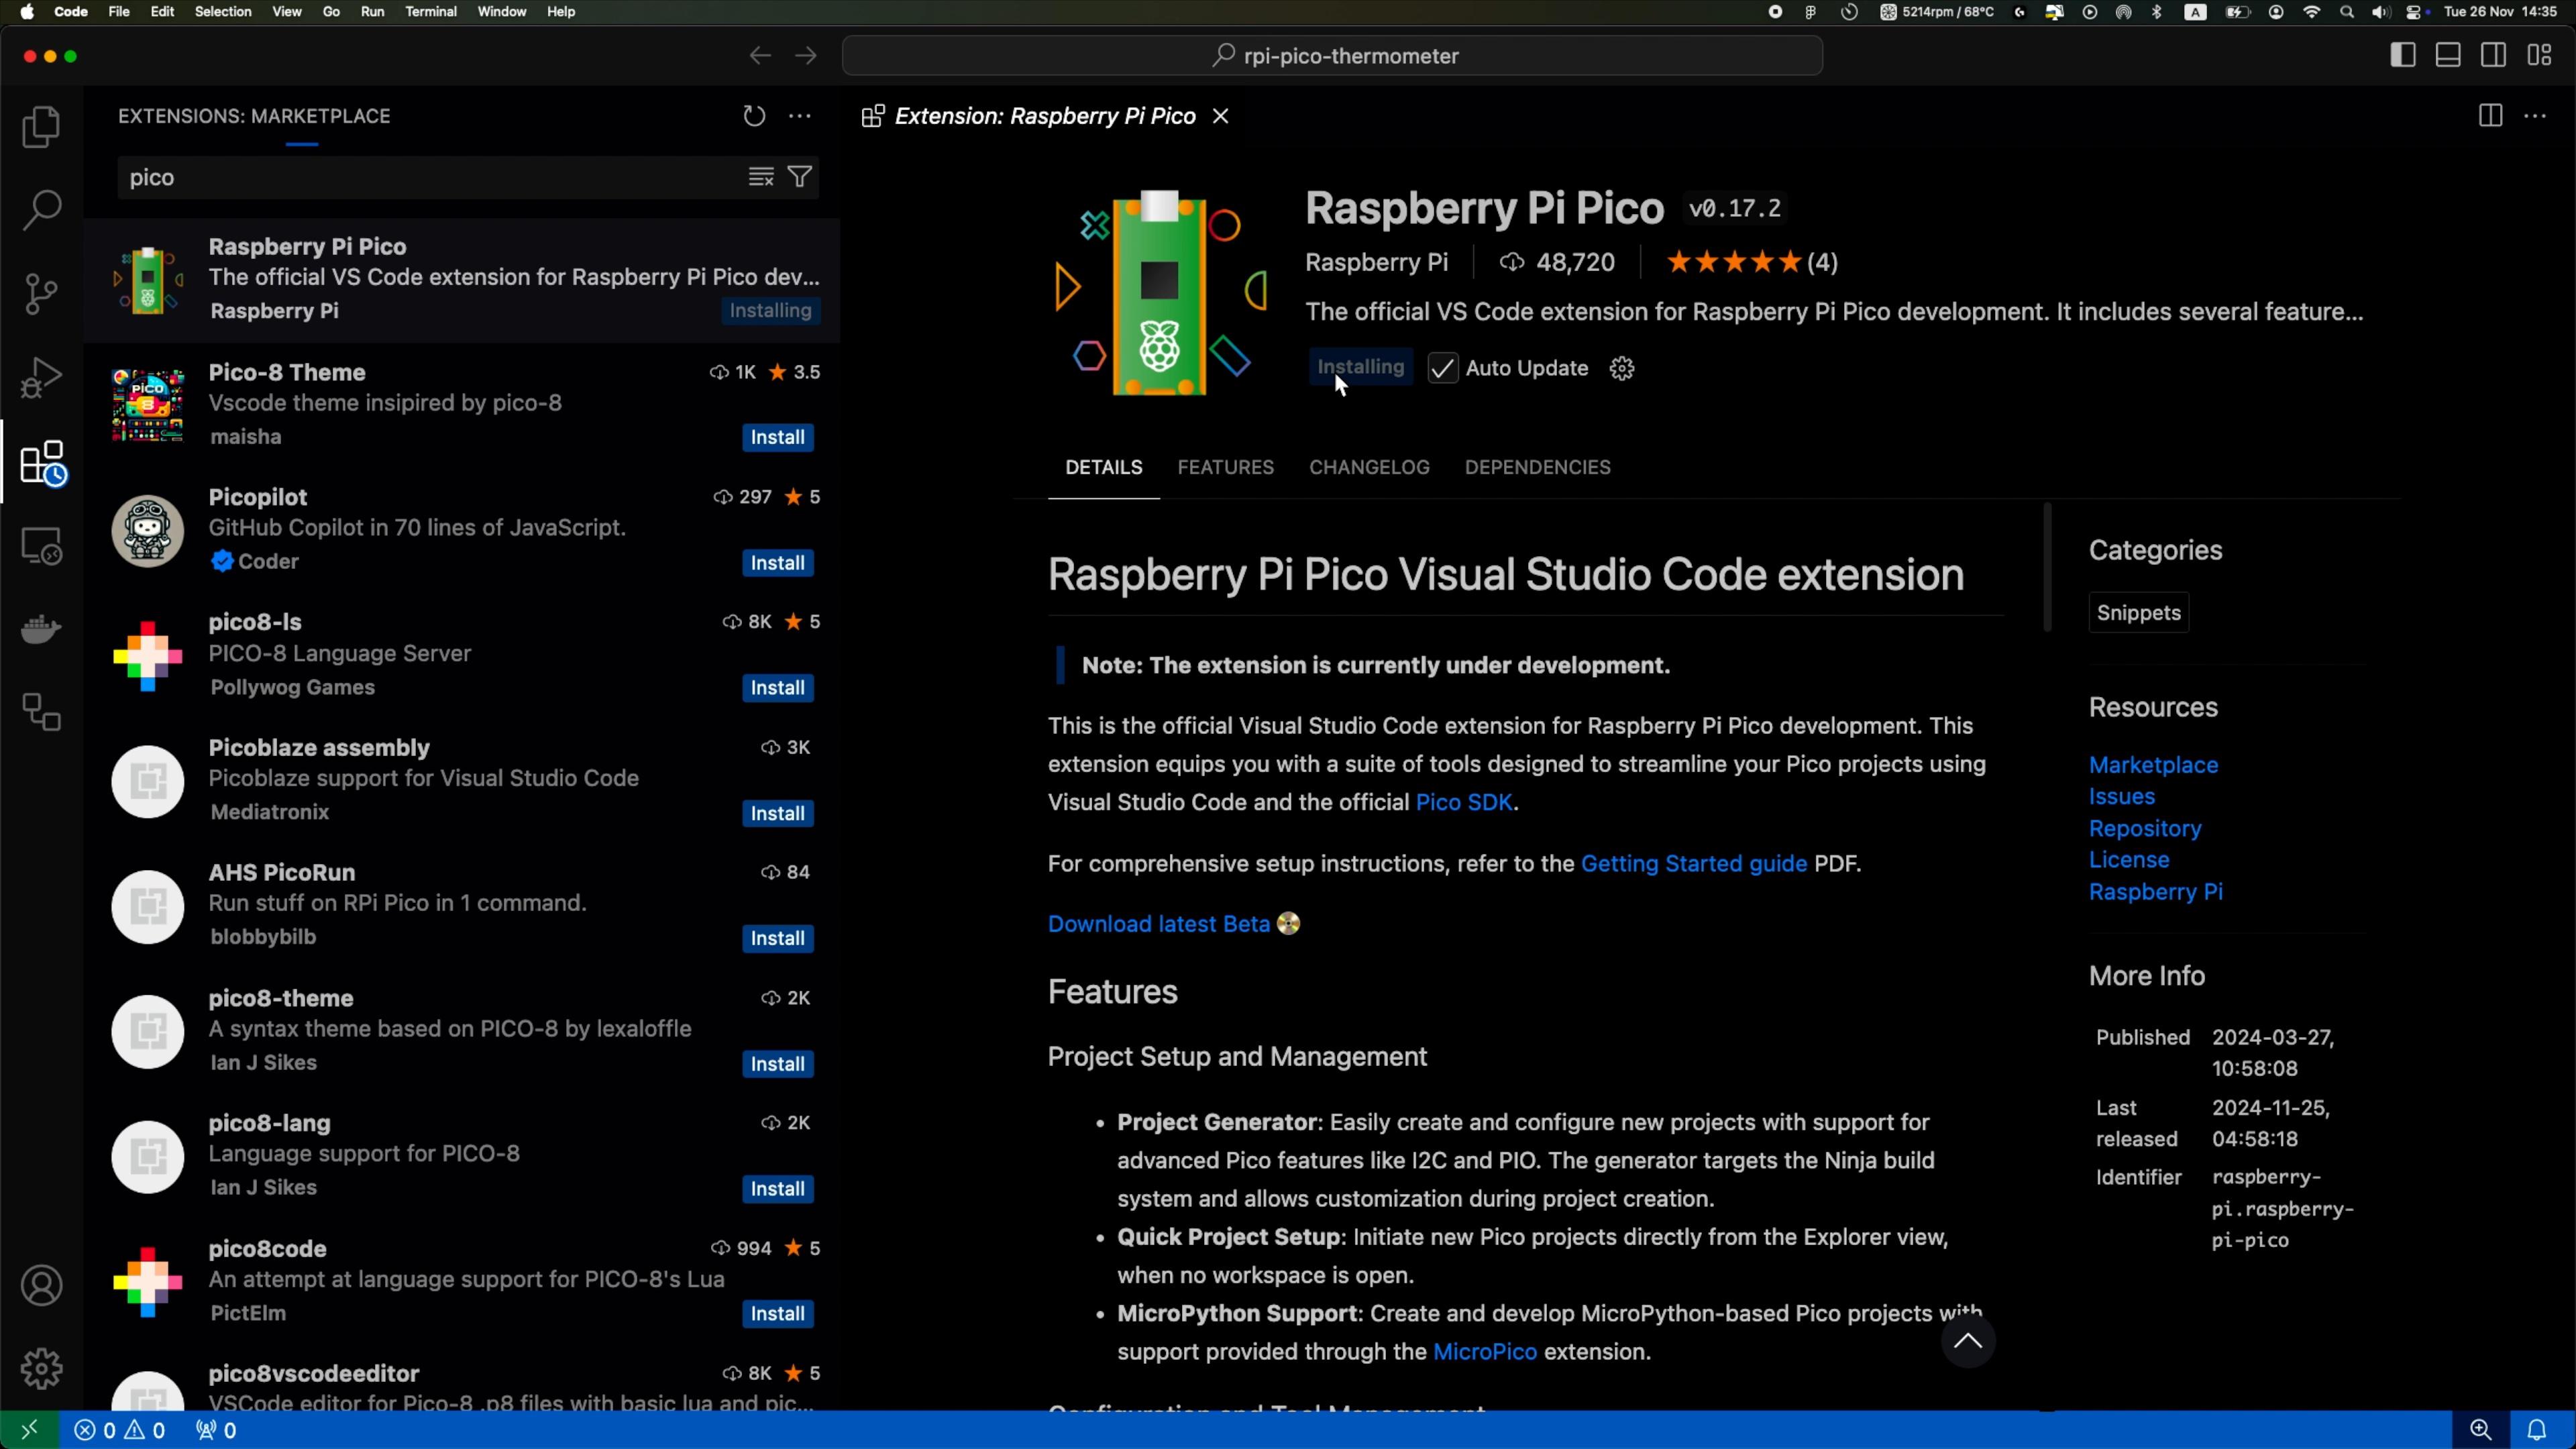This screenshot has height=1449, width=2576.
Task: Open the Manage gear in activity bar
Action: [x=41, y=1368]
